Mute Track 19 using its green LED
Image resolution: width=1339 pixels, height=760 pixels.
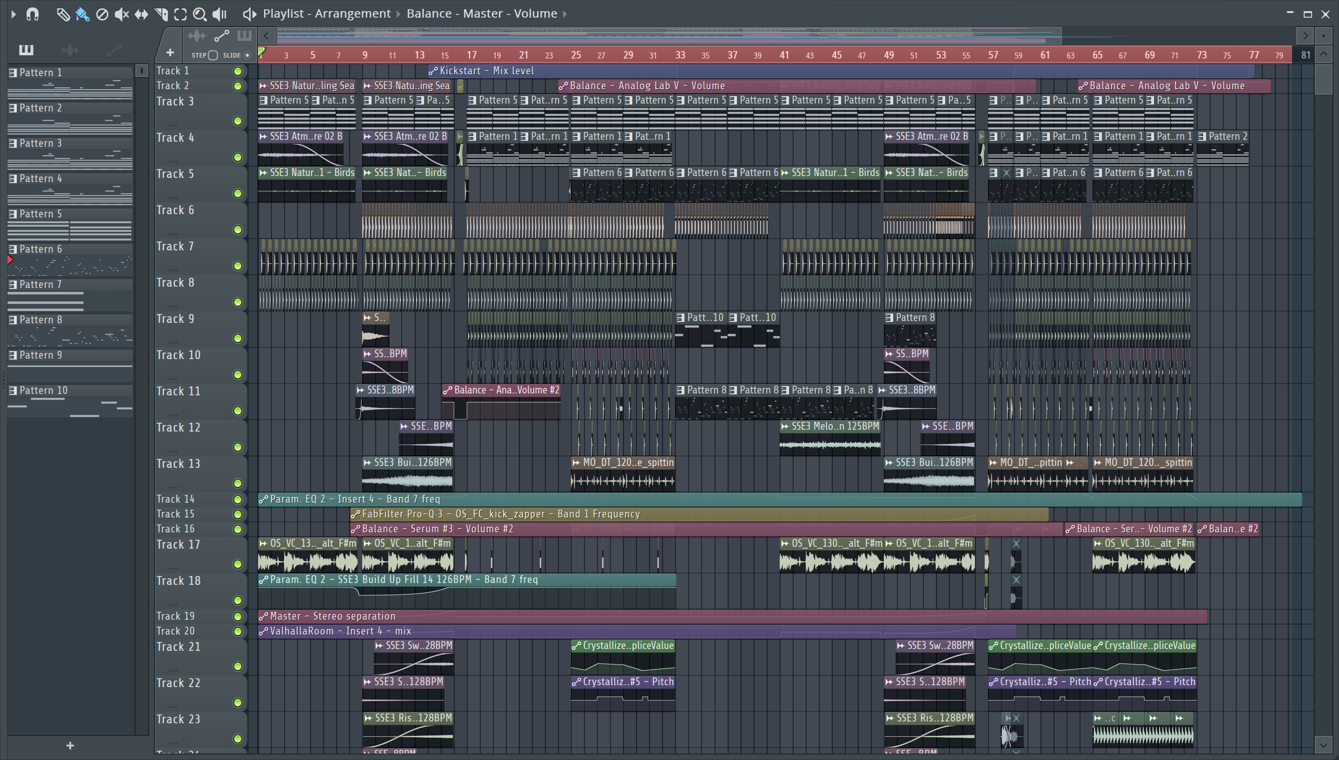click(x=238, y=616)
